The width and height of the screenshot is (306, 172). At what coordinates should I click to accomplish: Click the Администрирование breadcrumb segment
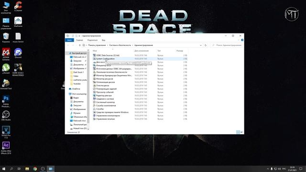(143, 45)
